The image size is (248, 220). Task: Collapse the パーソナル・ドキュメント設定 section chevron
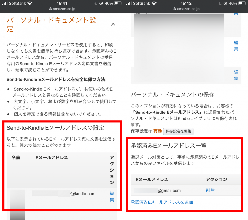tap(113, 24)
